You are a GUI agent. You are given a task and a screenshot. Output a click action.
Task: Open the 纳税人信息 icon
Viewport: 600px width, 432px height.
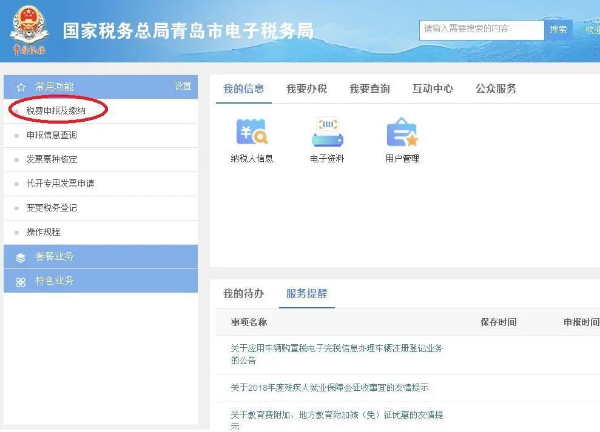click(252, 132)
